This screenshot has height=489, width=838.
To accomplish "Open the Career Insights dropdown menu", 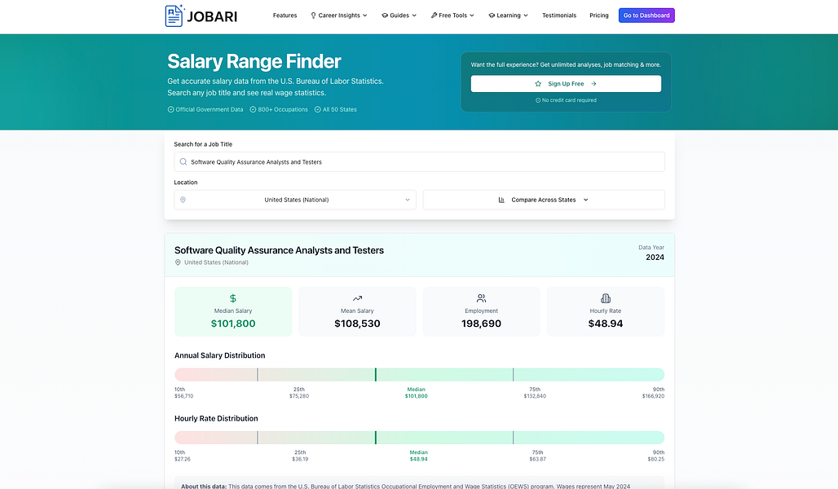I will coord(339,15).
